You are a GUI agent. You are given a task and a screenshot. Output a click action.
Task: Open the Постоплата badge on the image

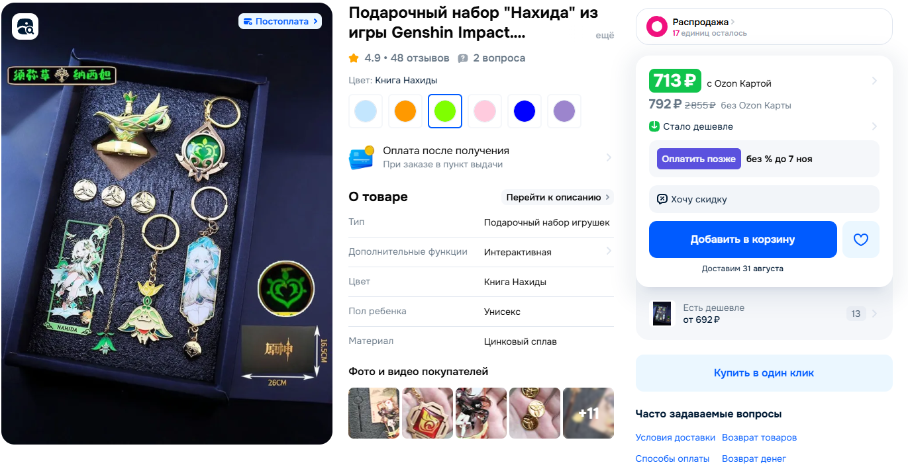coord(280,21)
